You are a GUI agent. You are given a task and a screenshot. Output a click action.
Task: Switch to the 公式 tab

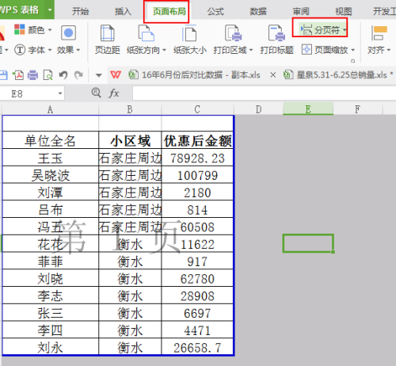[215, 11]
